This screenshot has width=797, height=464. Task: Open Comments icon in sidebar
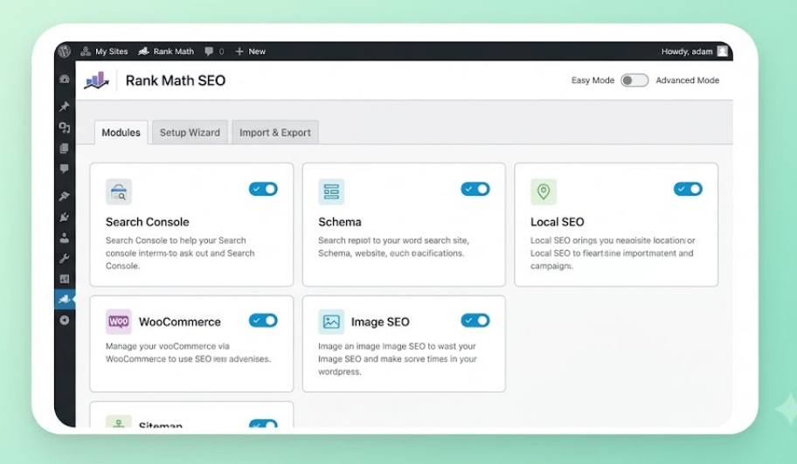point(65,169)
